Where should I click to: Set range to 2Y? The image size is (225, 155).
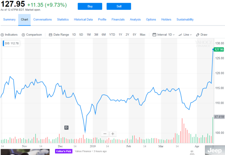coord(127,35)
